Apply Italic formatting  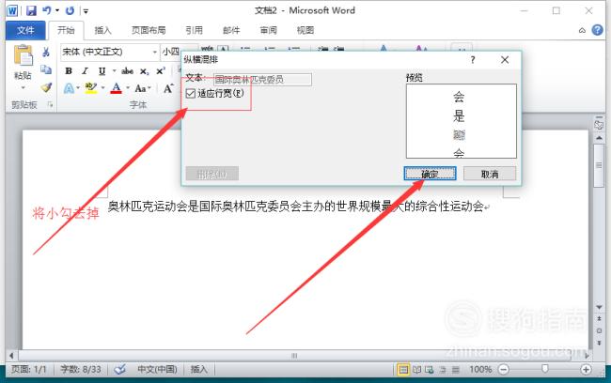click(x=85, y=70)
